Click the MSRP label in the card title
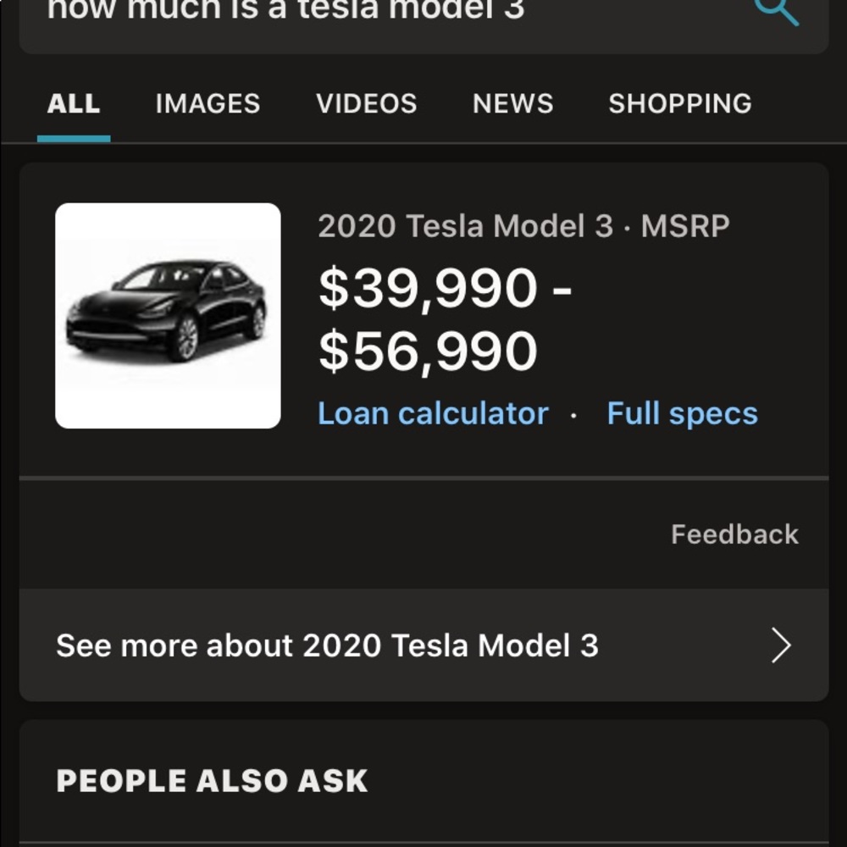847x847 pixels. 685,226
